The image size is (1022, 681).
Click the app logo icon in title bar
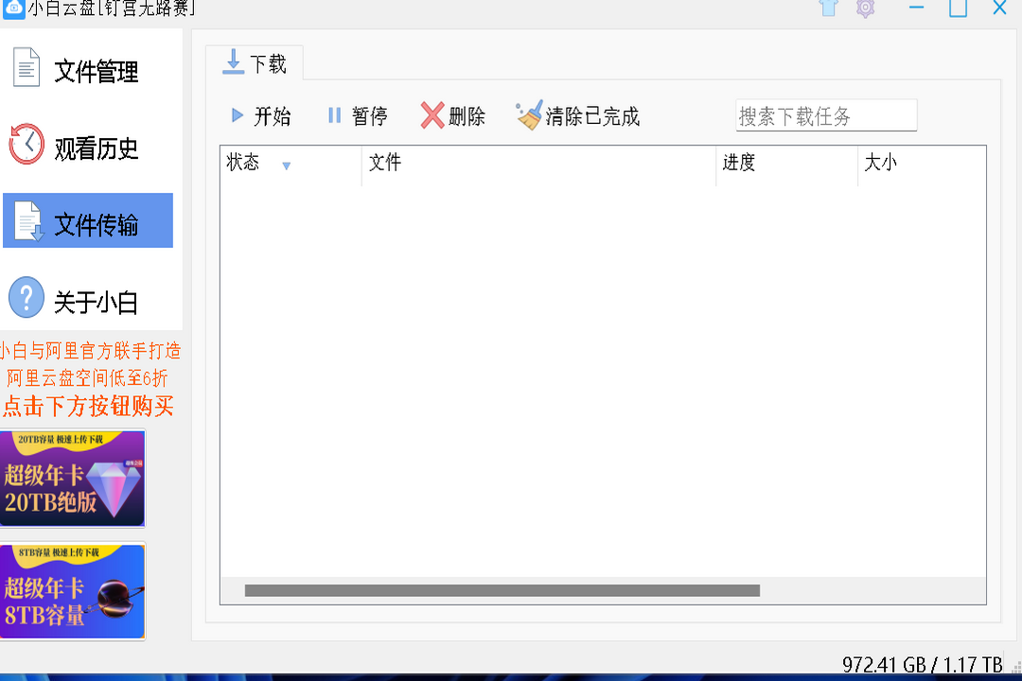(14, 9)
